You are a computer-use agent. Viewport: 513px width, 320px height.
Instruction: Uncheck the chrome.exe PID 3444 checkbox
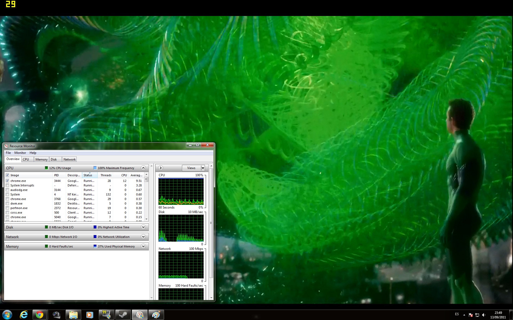click(x=7, y=181)
